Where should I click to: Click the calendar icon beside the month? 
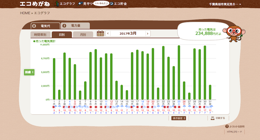(x=100, y=33)
